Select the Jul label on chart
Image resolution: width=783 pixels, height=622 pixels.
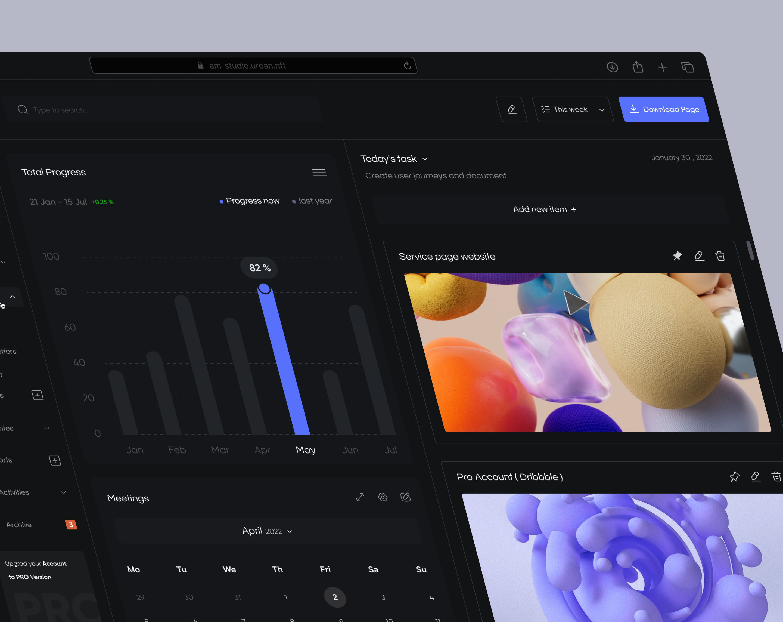[391, 450]
